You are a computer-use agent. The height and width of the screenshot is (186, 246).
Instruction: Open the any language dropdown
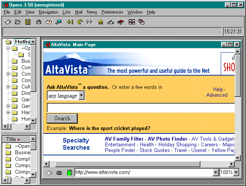(x=81, y=95)
